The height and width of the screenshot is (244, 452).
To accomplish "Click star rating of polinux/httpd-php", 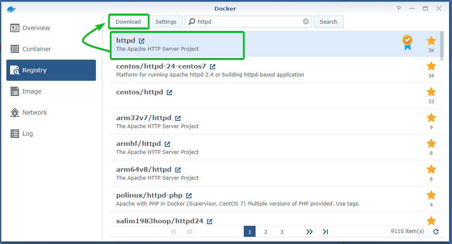I will pyautogui.click(x=431, y=195).
